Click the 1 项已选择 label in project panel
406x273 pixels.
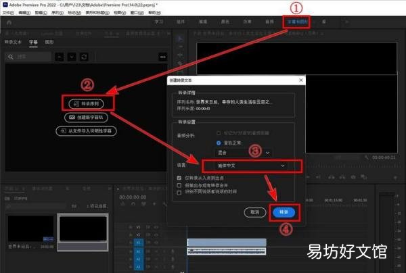point(96,206)
